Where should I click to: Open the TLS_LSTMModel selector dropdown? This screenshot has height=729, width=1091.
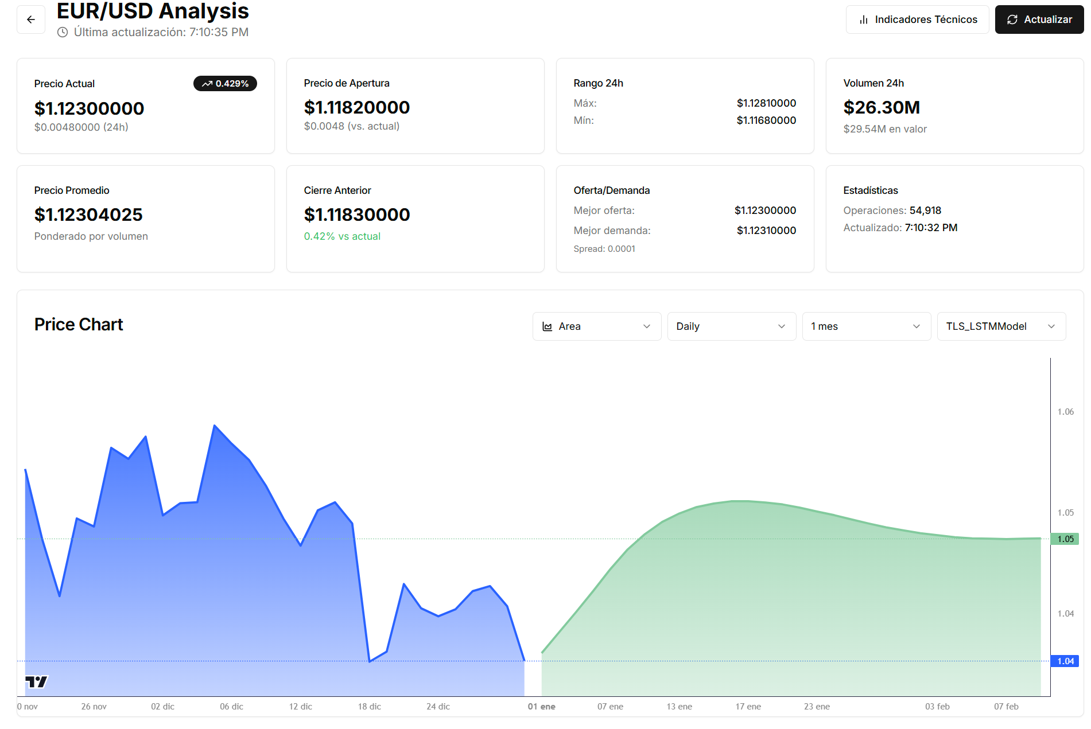point(1001,326)
